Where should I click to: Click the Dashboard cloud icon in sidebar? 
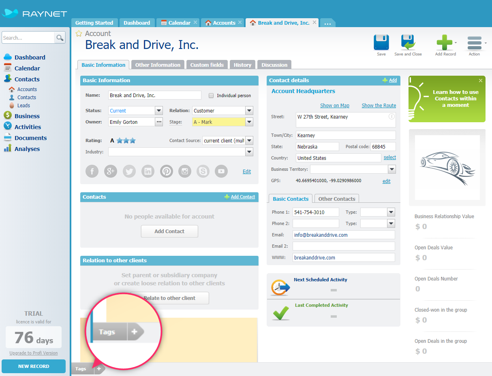pos(8,57)
